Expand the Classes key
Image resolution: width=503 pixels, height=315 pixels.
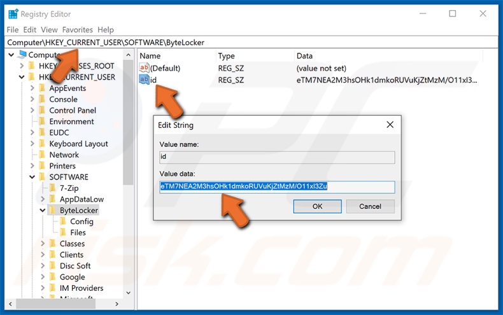coord(43,244)
